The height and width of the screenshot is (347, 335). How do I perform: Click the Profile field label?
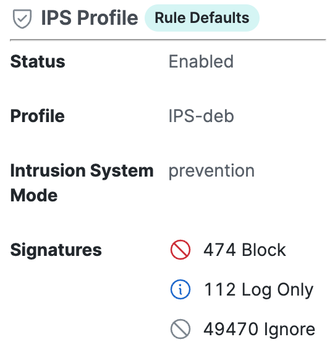pos(38,116)
